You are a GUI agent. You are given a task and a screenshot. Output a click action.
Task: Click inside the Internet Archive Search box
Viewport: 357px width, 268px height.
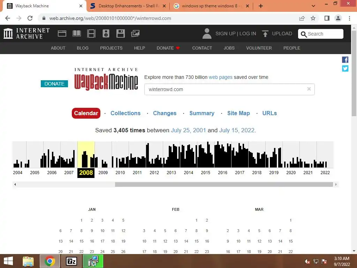pos(321,34)
